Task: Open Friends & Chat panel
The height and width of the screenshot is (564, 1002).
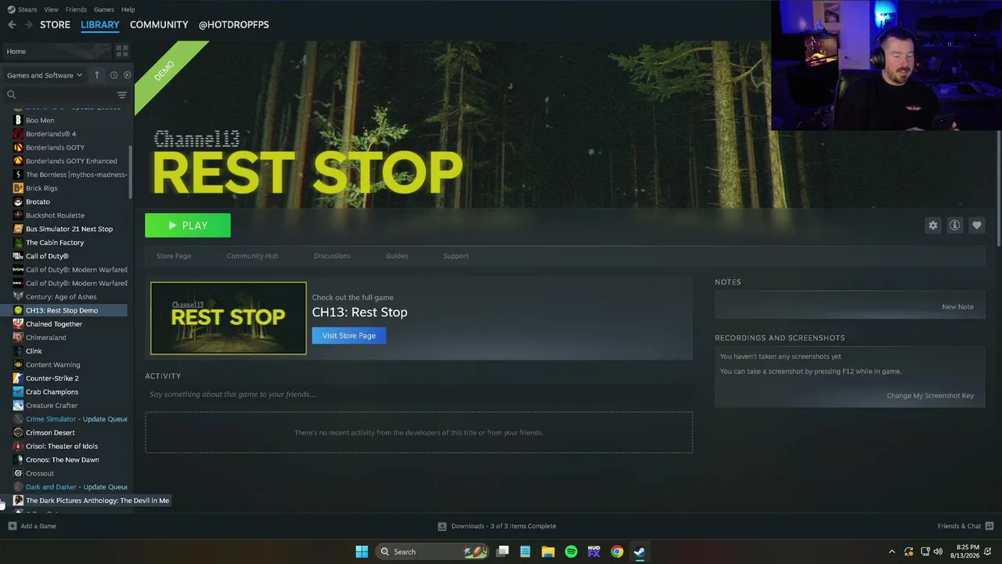Action: [x=965, y=526]
